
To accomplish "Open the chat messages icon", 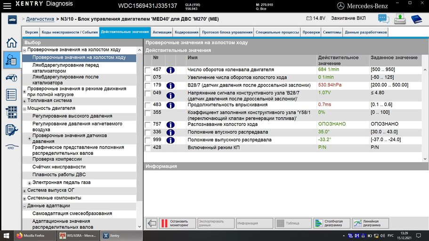I will pyautogui.click(x=384, y=19).
